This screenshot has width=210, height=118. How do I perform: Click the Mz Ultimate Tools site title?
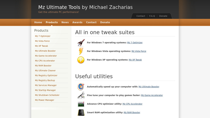pos(85,7)
